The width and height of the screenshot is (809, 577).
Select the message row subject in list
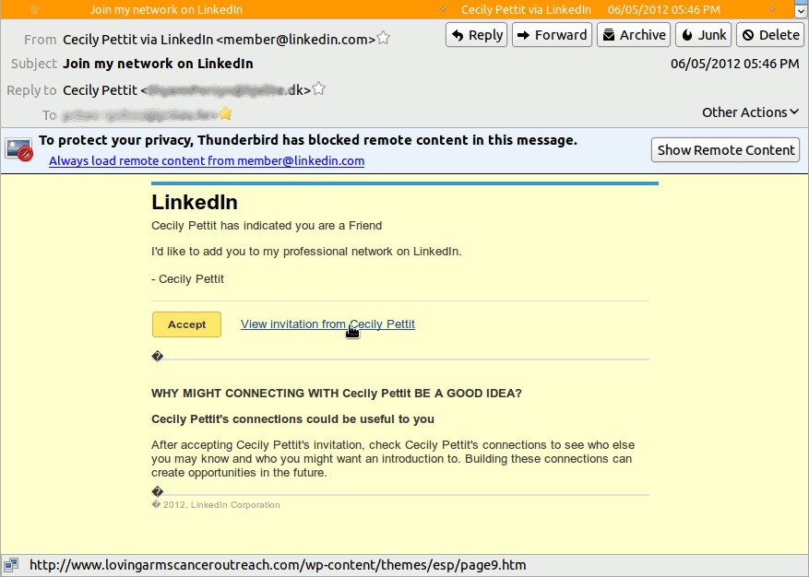[x=166, y=10]
